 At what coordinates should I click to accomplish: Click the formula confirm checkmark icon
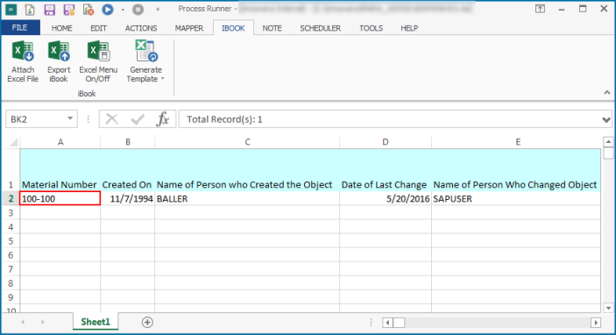pos(138,118)
